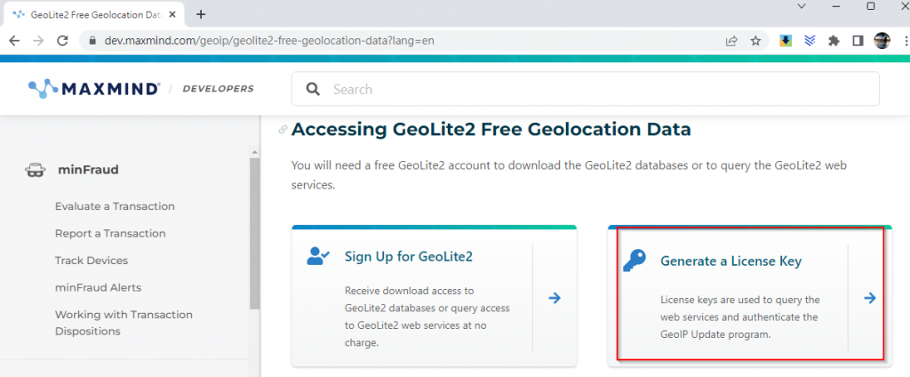Click the arrow on Generate a License Key card
Viewport: 910px width, 377px height.
tap(869, 298)
